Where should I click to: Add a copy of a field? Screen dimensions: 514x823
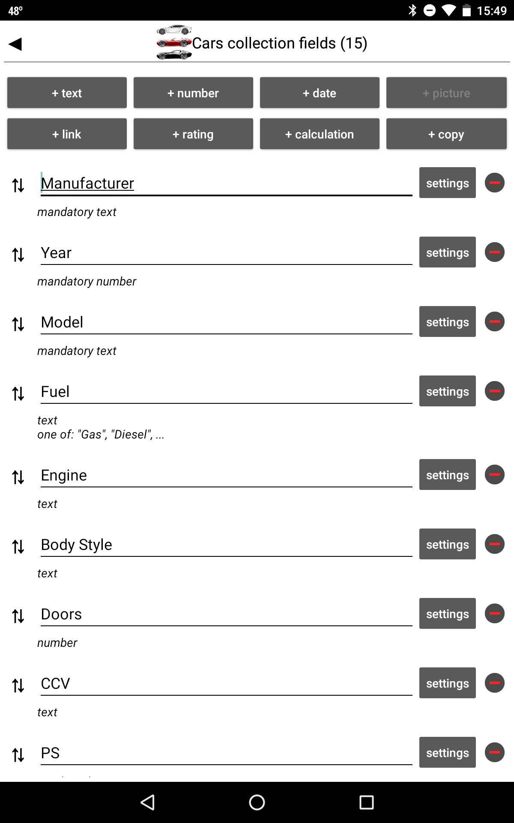click(446, 134)
